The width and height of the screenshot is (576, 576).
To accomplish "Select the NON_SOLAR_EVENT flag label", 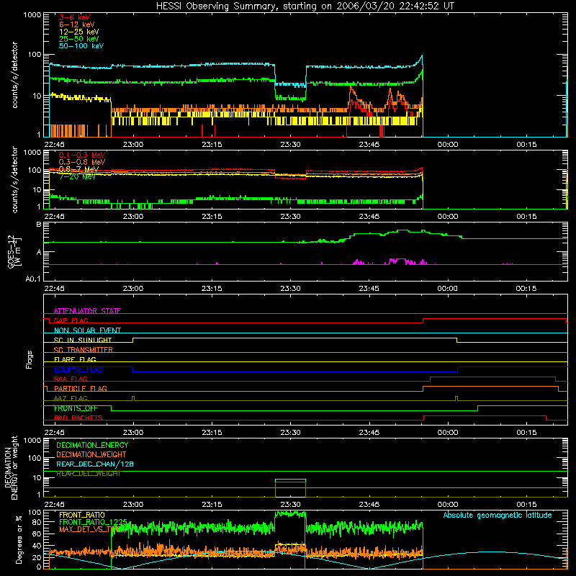I will [x=87, y=330].
